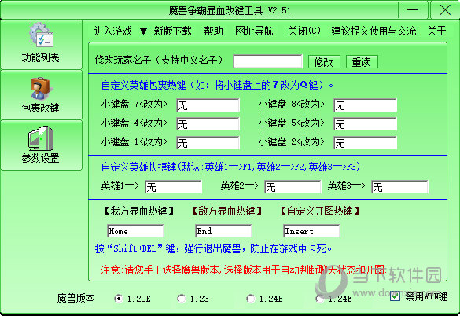Click the 自定义开图热键 Insert field
Viewport: 460px width, 316px height.
pyautogui.click(x=311, y=231)
